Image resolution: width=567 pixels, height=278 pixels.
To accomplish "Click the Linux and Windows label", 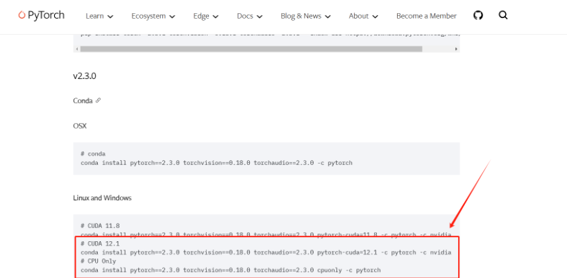I will coord(102,198).
